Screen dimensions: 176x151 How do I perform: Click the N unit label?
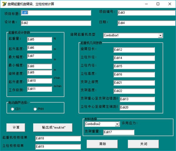pyautogui.click(x=55, y=39)
